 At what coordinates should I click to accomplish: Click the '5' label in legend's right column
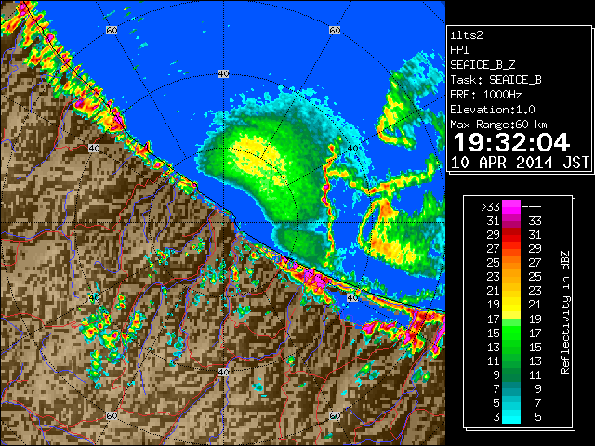pyautogui.click(x=538, y=417)
